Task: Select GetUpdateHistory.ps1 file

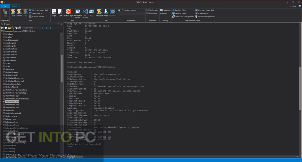Action: click(14, 81)
